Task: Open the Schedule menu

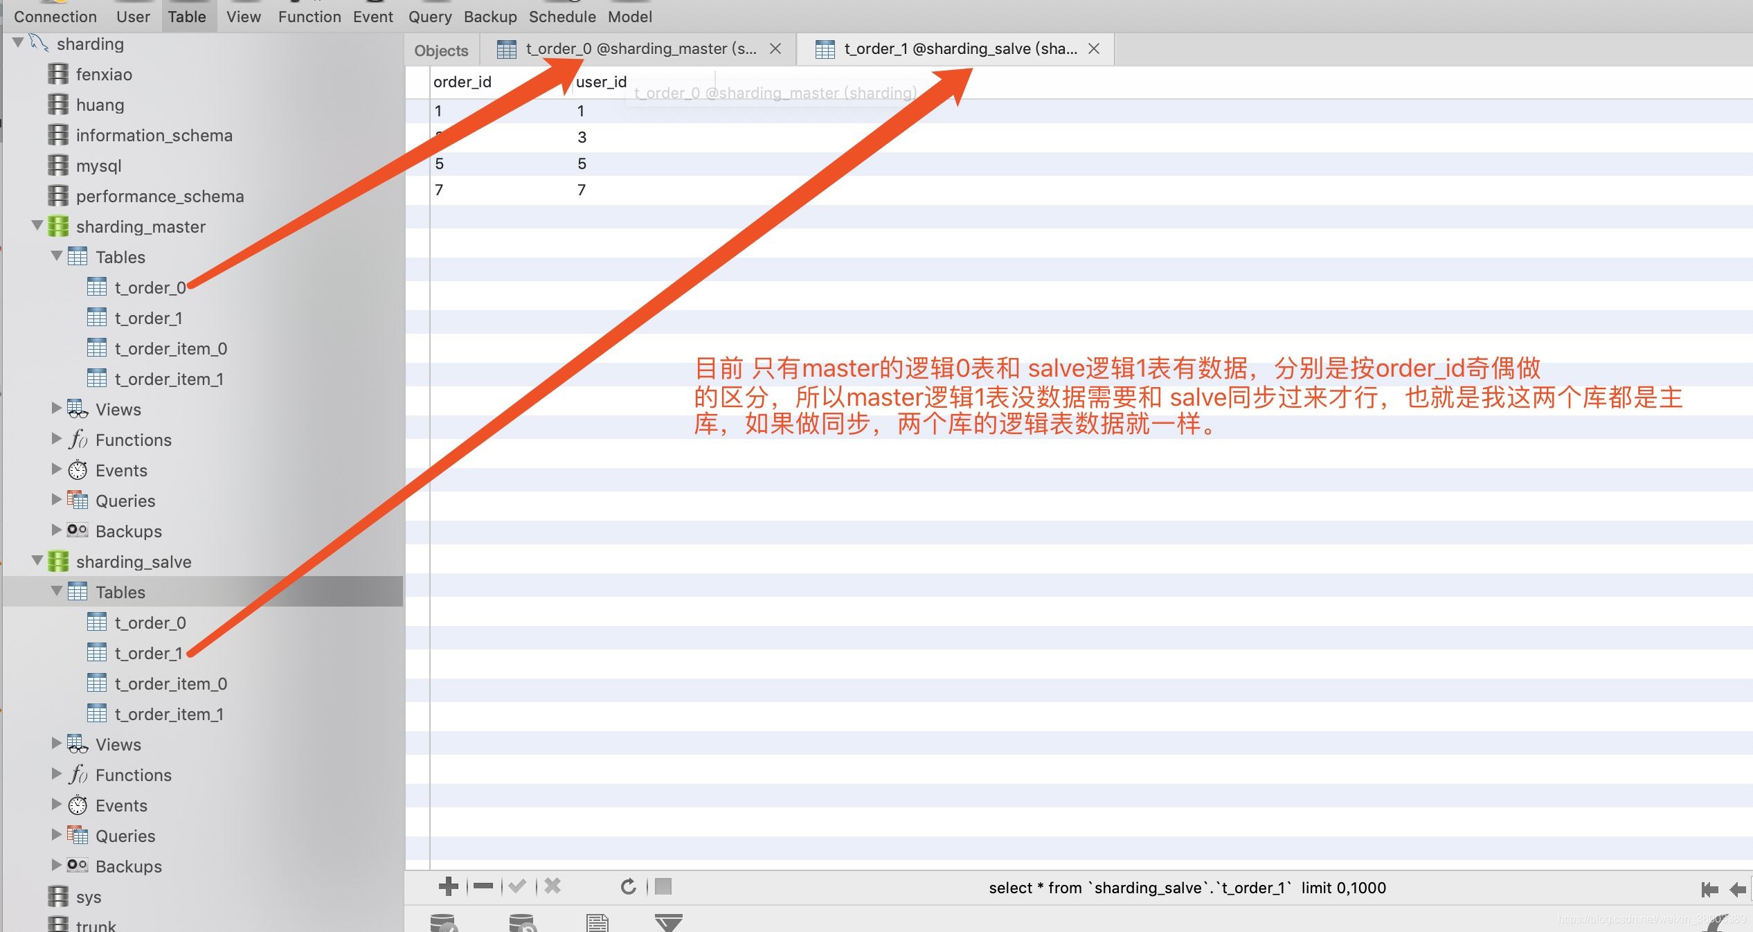Action: pyautogui.click(x=562, y=17)
